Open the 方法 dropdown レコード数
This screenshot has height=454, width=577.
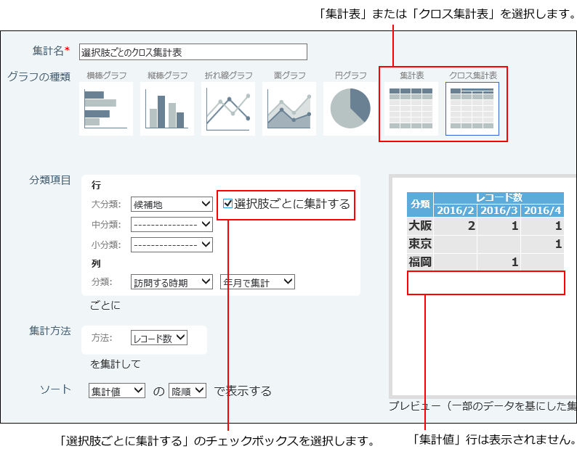(x=159, y=338)
